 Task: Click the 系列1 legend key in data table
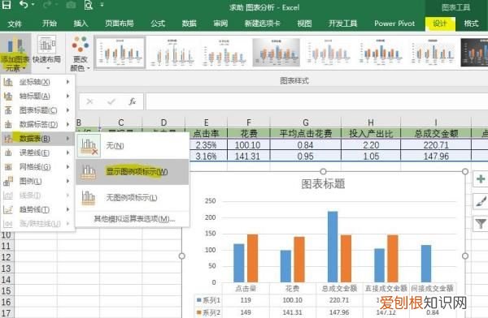click(199, 300)
